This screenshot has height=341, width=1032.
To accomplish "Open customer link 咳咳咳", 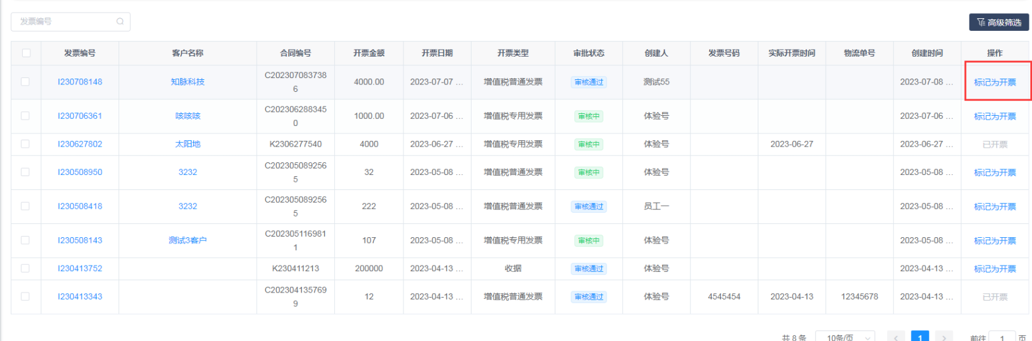I will [x=188, y=116].
